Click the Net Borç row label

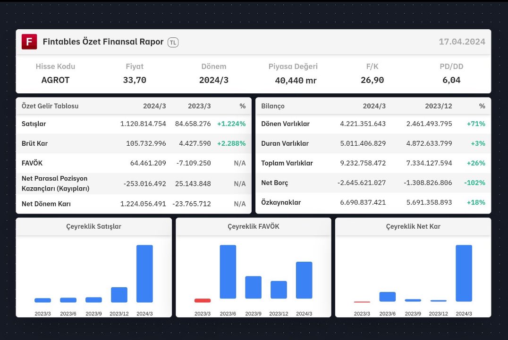coord(274,183)
